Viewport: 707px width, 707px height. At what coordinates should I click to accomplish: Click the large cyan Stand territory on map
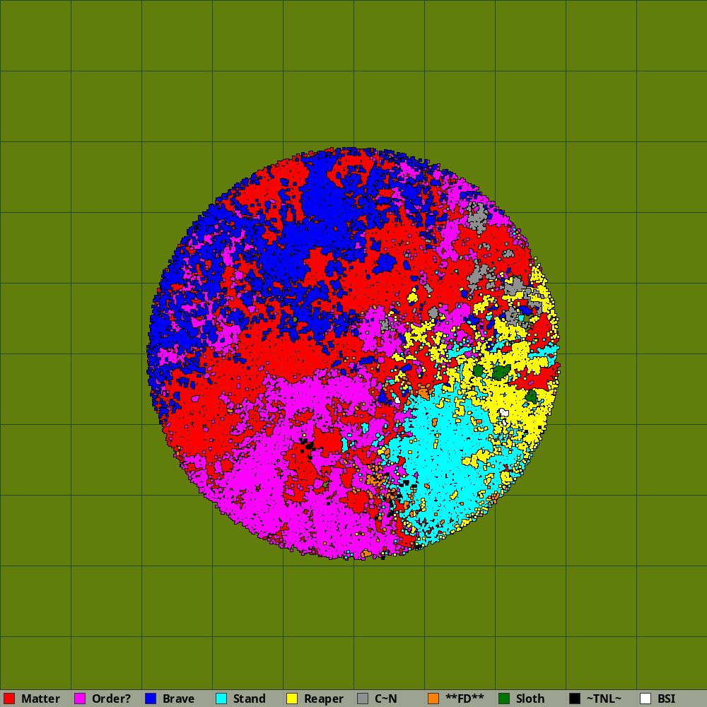pos(445,452)
